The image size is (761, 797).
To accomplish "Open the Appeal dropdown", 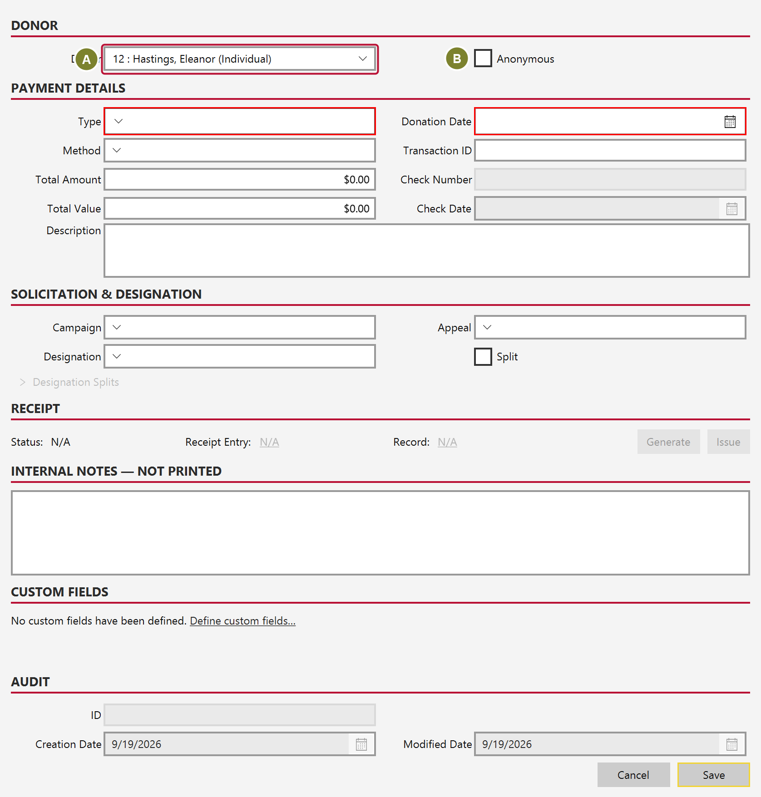I will coord(610,327).
